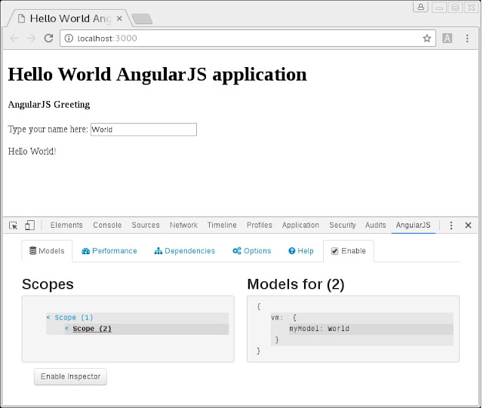Toggle the device toolbar icon

29,225
